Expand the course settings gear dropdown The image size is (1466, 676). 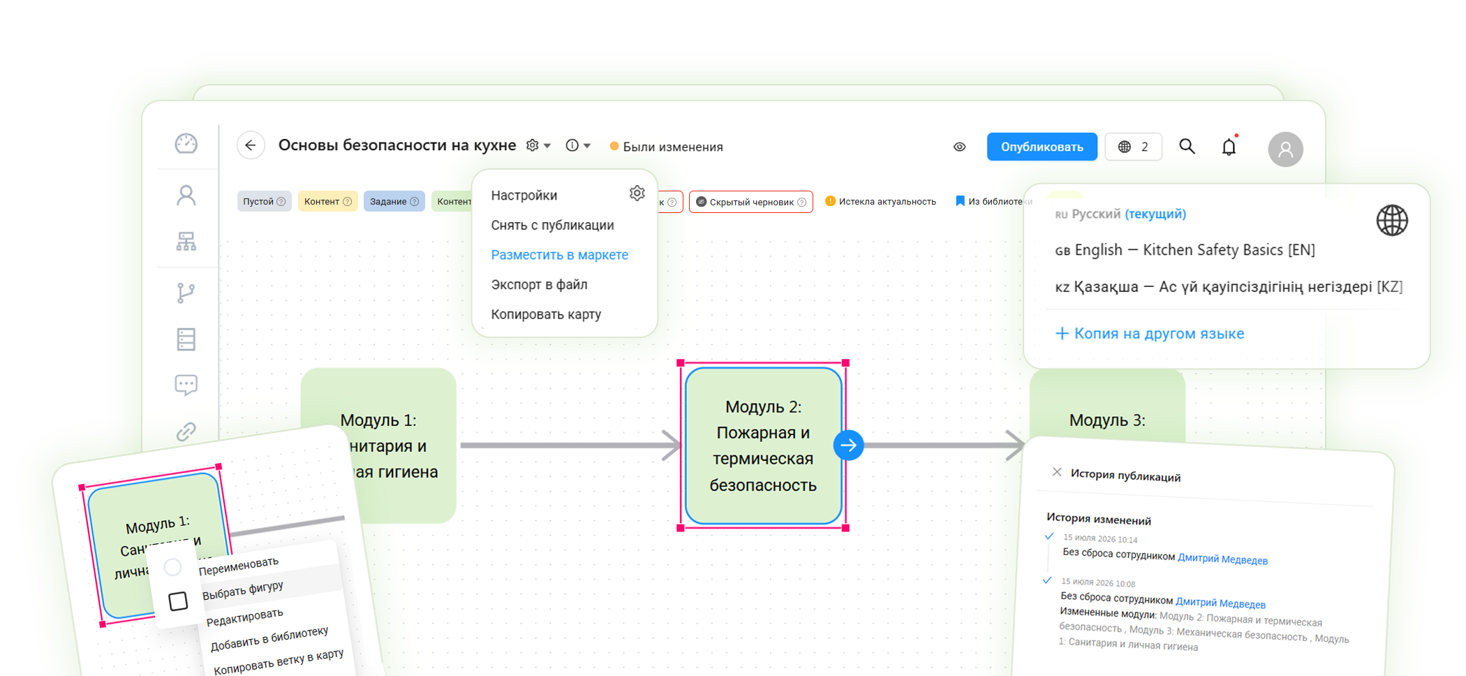(538, 145)
